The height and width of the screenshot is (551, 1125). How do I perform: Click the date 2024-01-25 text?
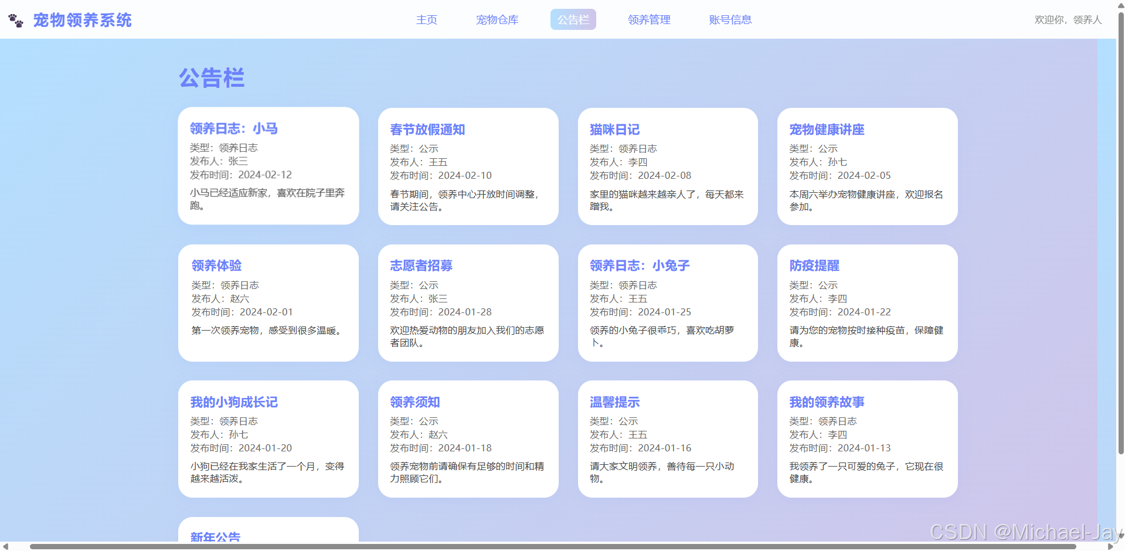664,312
